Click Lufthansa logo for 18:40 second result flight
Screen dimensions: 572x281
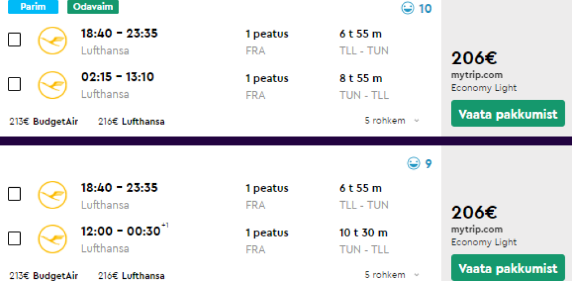52,194
